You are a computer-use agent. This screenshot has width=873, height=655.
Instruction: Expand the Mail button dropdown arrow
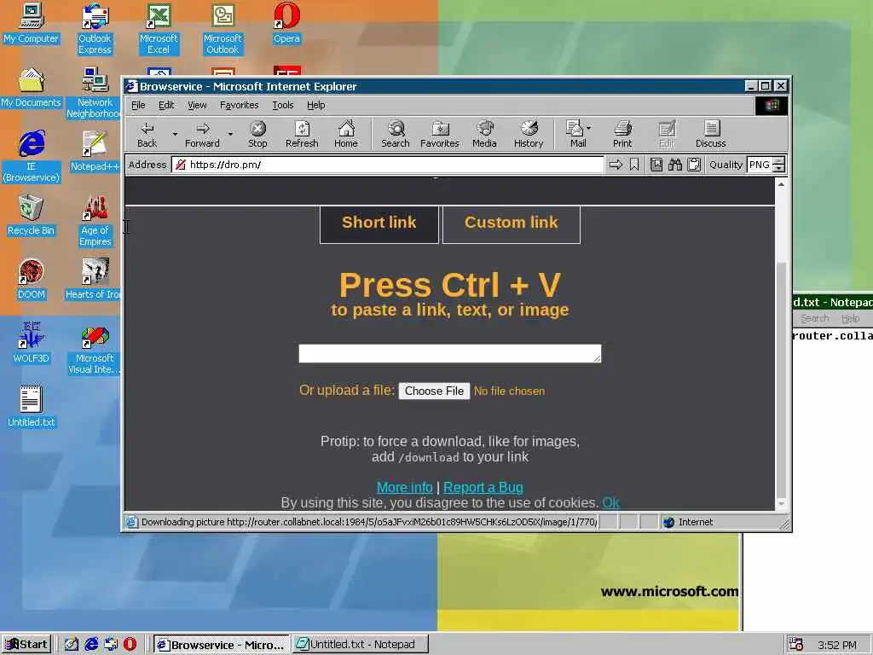(x=589, y=128)
